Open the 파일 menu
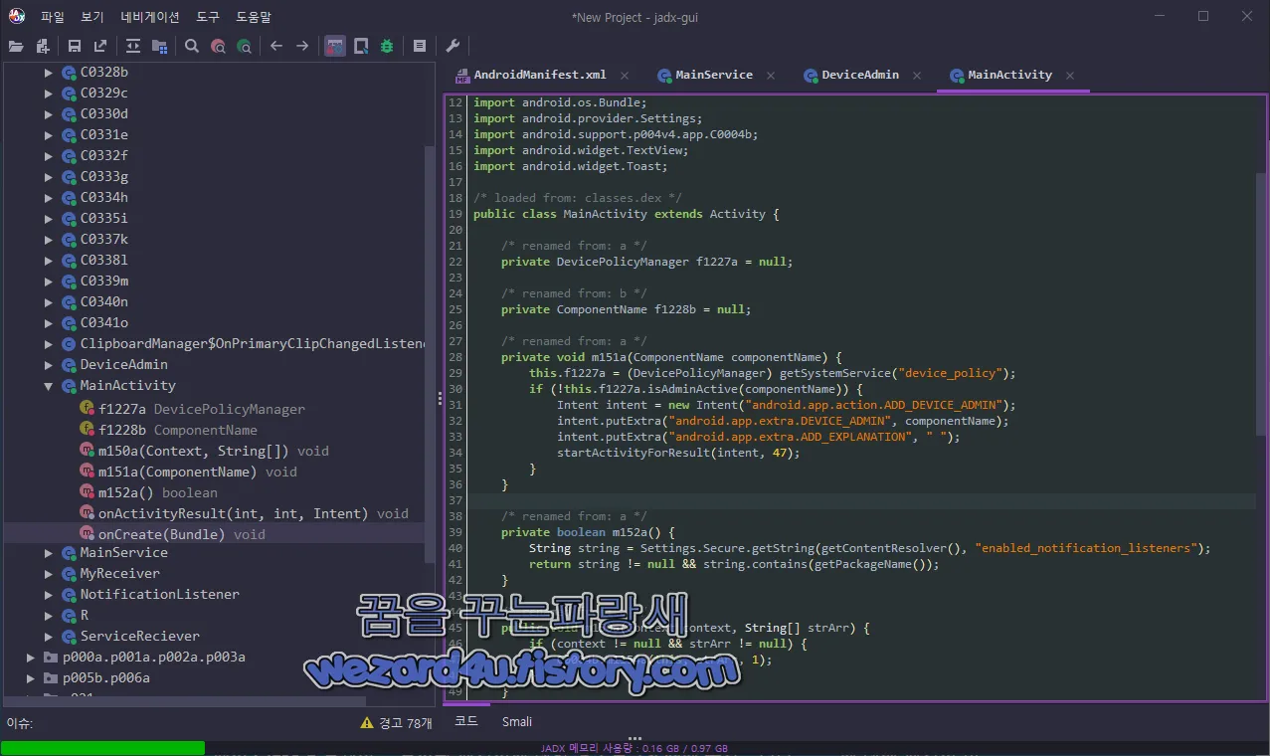 click(53, 17)
